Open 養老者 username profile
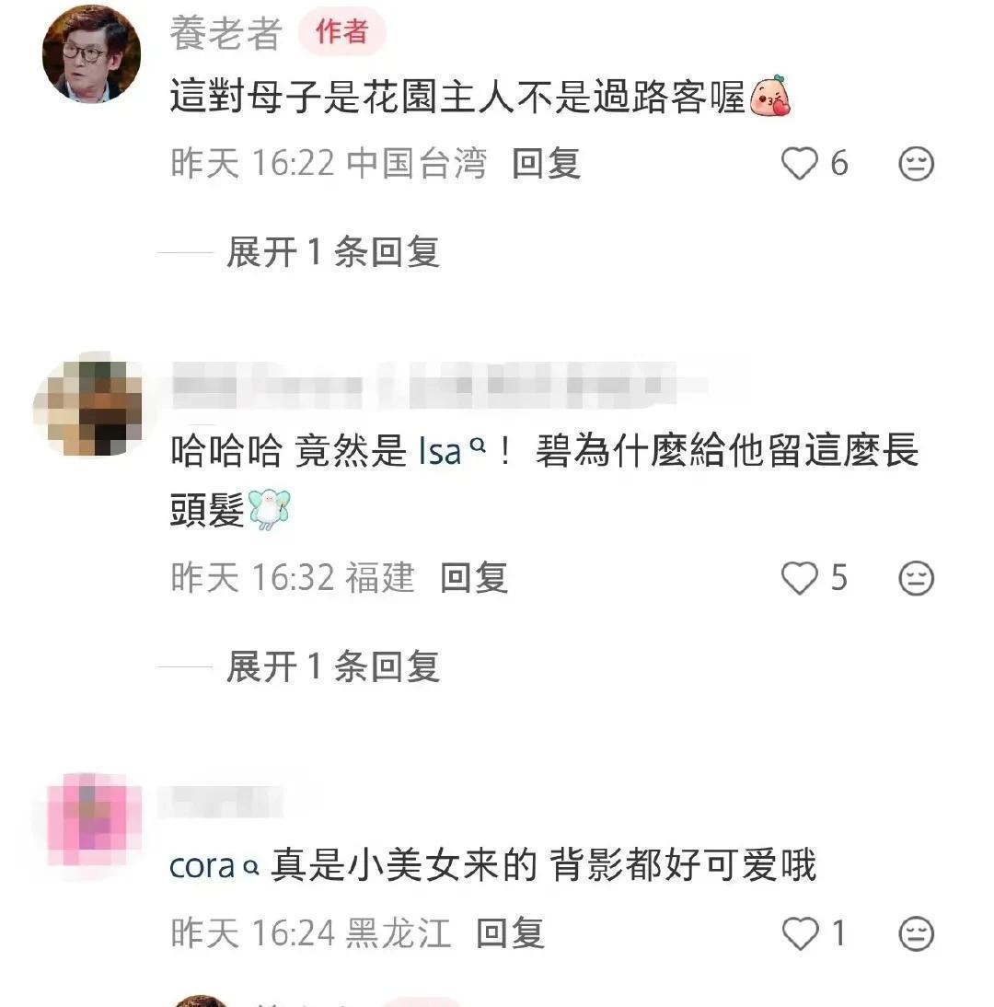The height and width of the screenshot is (1007, 994). click(226, 33)
